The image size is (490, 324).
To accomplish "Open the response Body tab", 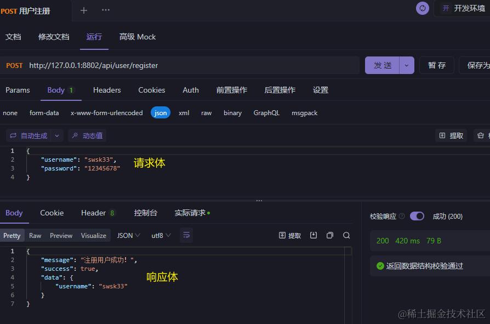I will 14,213.
